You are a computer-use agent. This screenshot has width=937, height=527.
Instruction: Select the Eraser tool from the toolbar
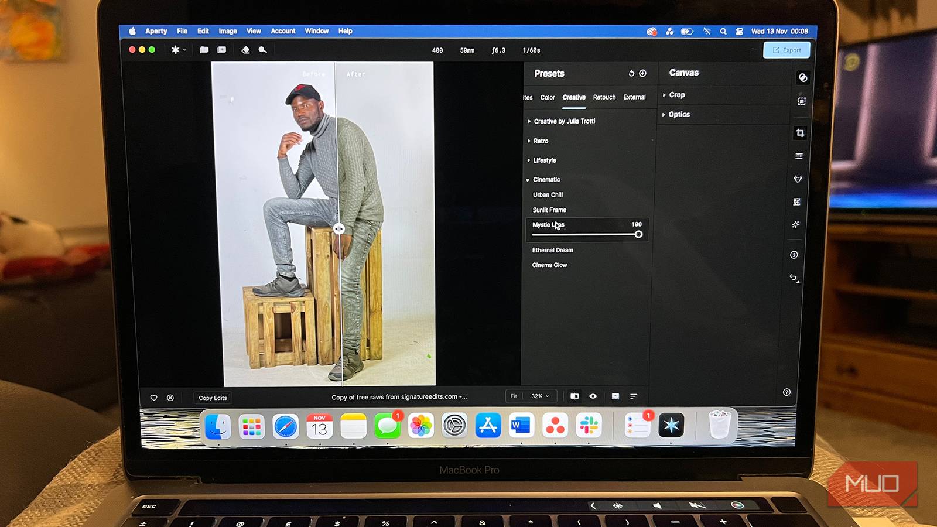click(247, 50)
